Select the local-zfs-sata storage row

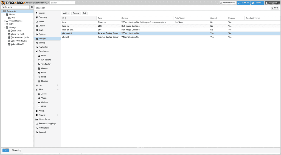pos(68,30)
